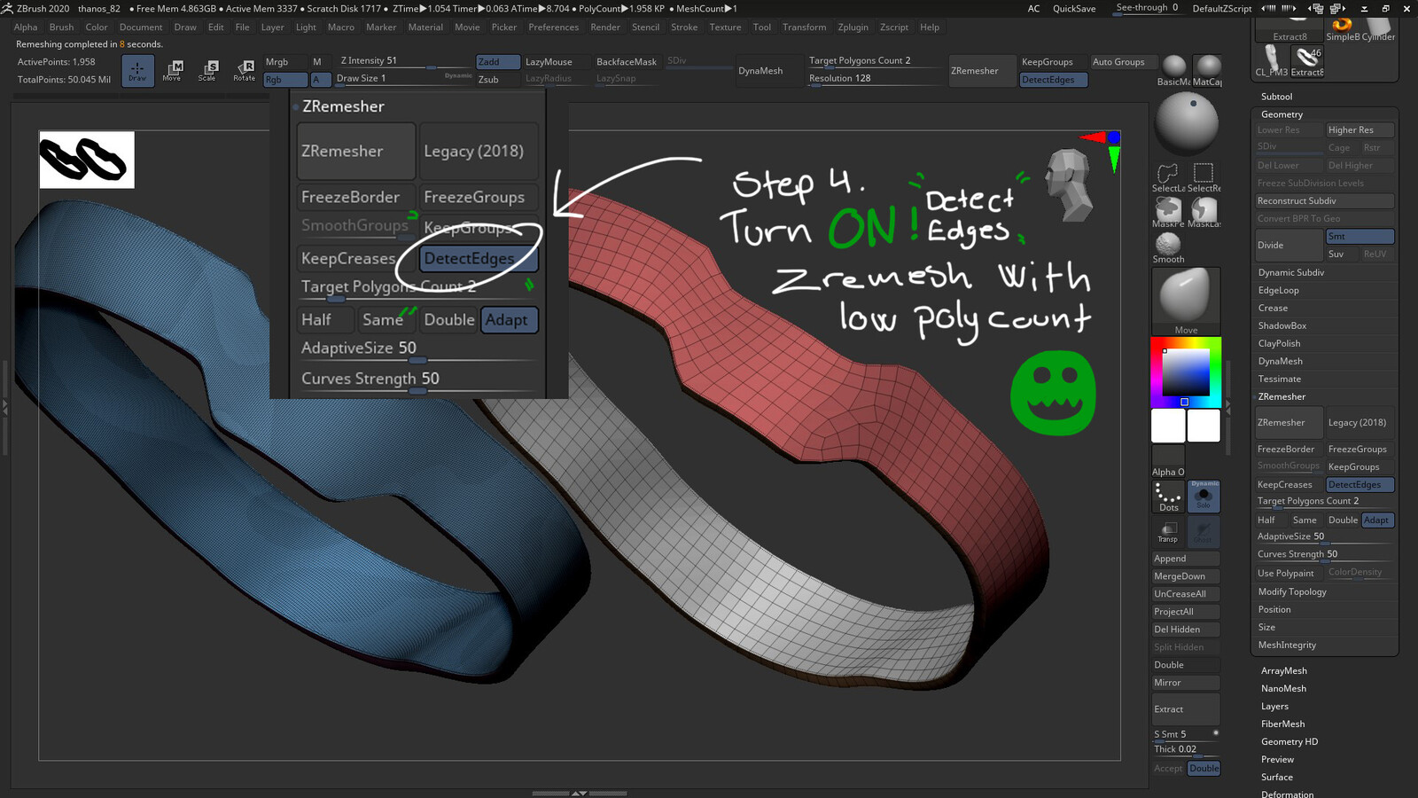
Task: Open the Material menu
Action: [x=425, y=27]
